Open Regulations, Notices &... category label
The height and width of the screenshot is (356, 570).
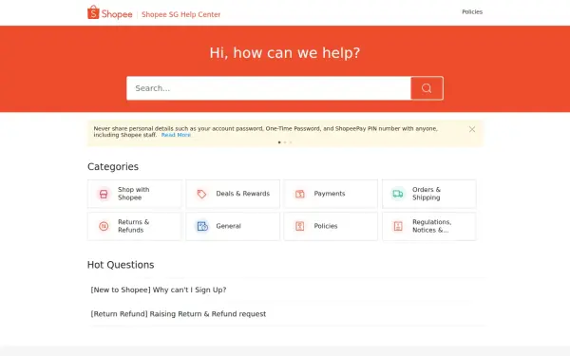click(432, 226)
